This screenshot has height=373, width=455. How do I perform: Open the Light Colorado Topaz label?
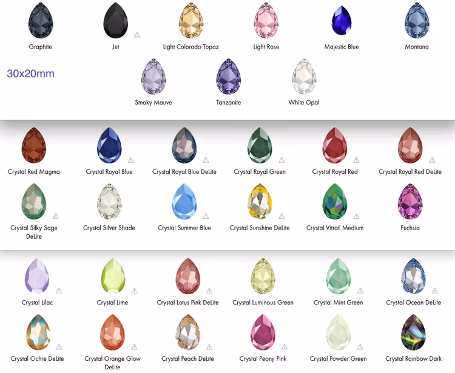point(191,47)
